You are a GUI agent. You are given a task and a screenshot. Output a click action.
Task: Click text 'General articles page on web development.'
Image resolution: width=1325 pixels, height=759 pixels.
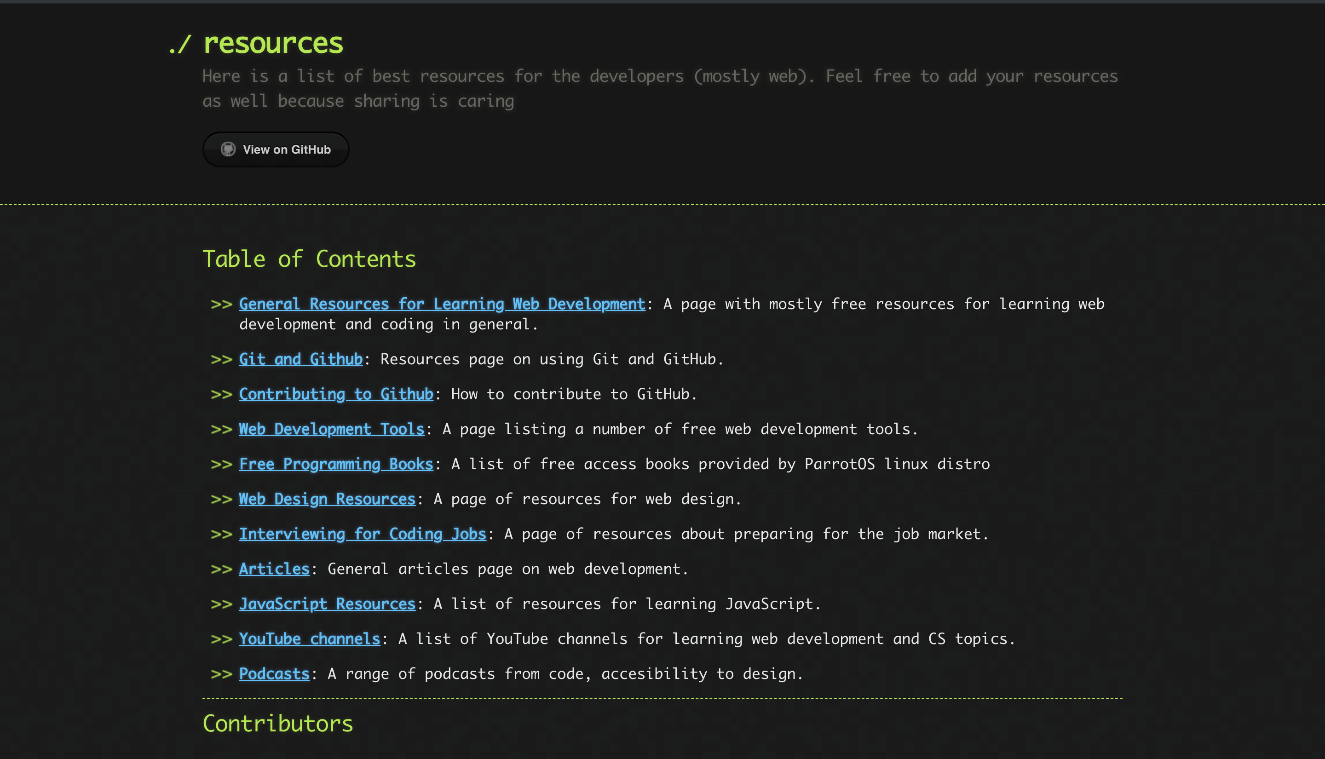508,569
